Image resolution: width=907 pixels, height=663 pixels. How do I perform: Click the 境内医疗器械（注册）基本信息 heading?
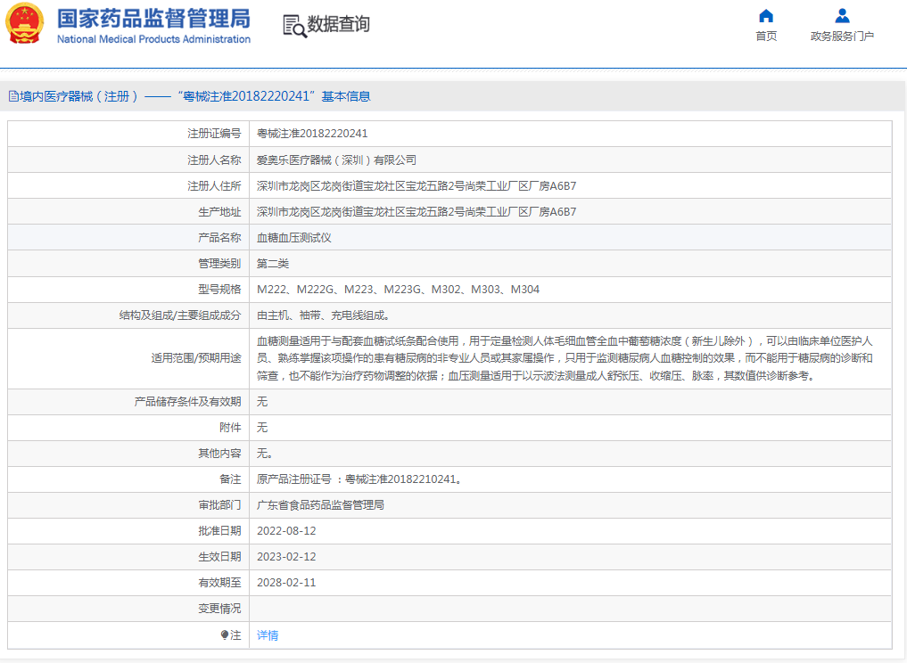pos(195,96)
